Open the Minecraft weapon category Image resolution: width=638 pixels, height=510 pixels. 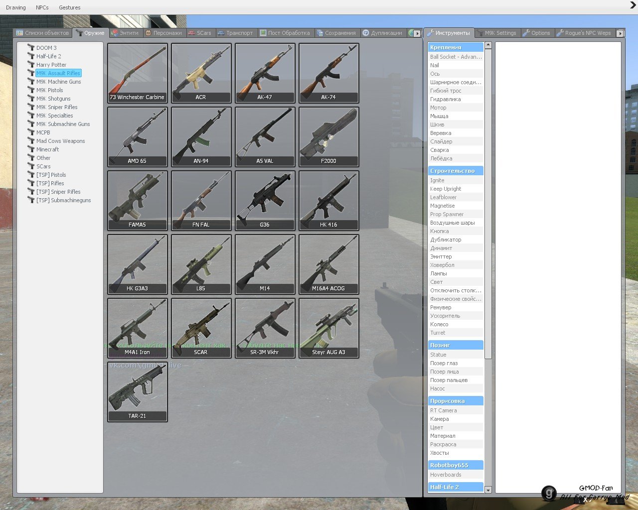[x=47, y=149]
